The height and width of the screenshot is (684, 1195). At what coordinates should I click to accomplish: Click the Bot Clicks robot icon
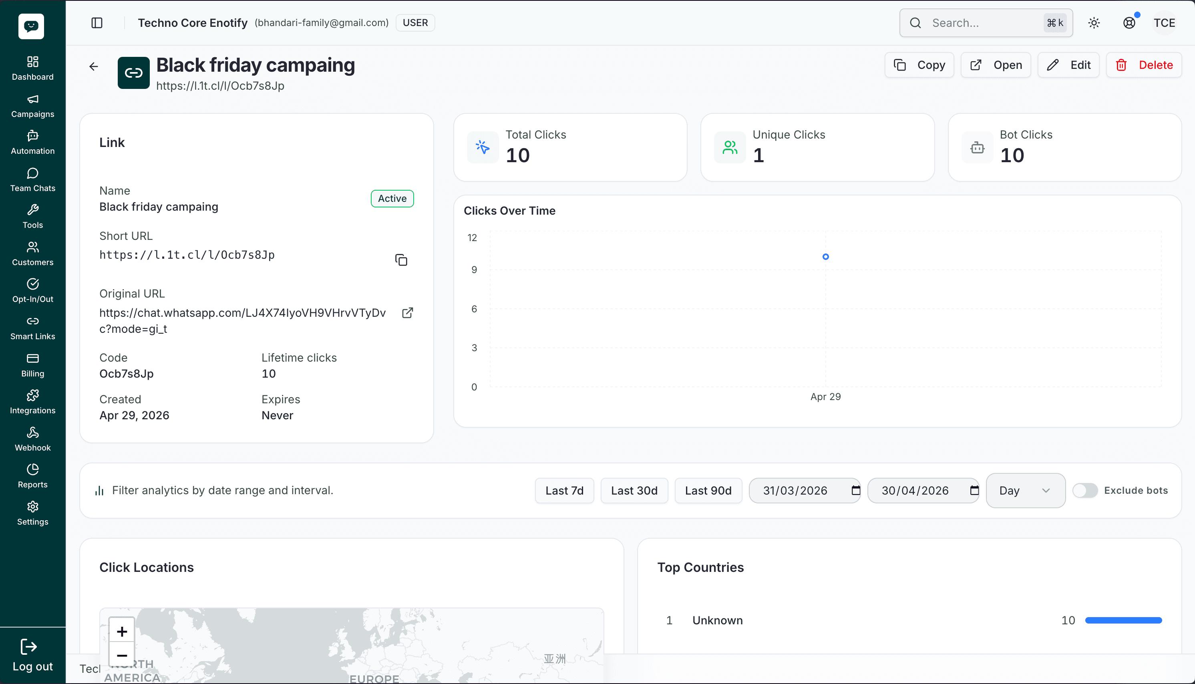point(978,147)
